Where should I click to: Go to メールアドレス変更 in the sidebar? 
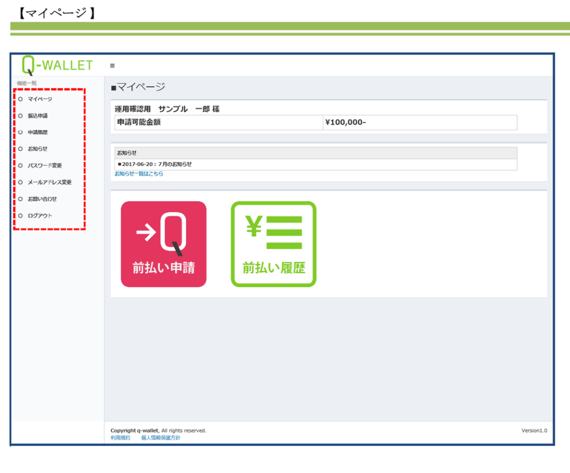click(x=50, y=182)
